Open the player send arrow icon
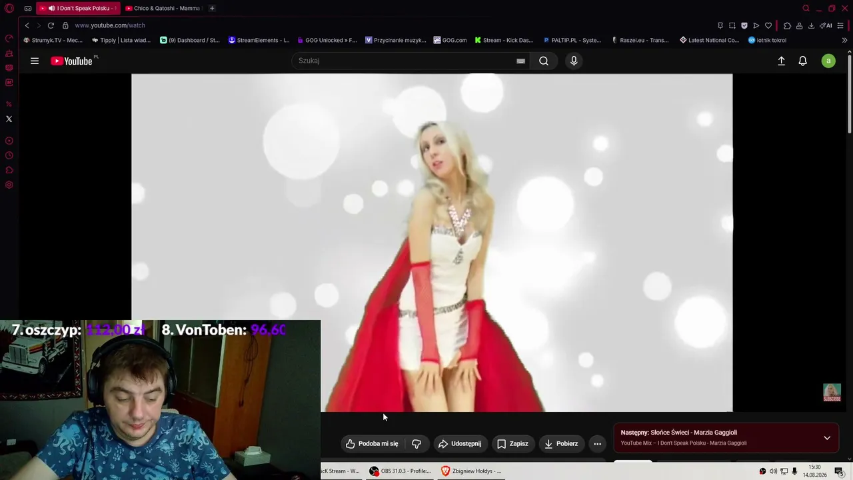Viewport: 853px width, 480px height. tap(756, 25)
